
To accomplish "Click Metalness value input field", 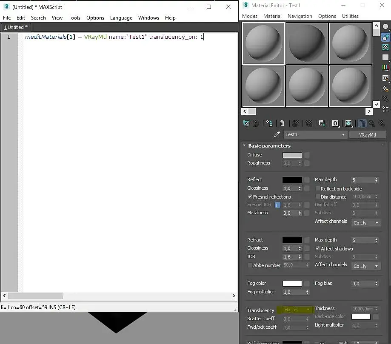I will [x=290, y=213].
